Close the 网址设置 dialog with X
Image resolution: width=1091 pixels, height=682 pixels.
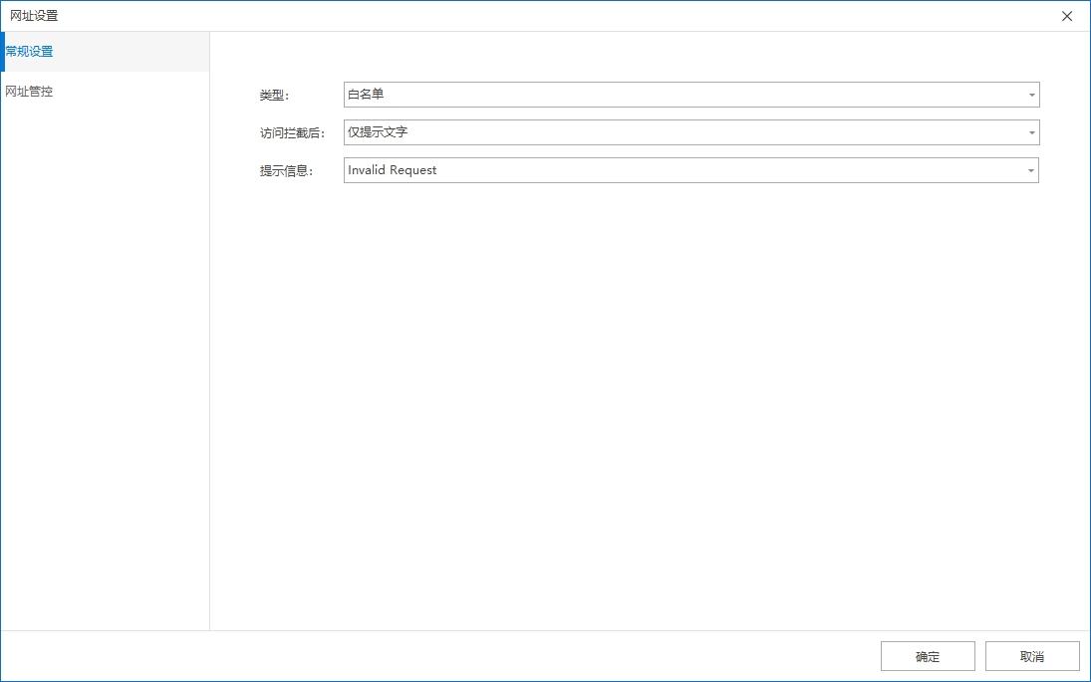pyautogui.click(x=1067, y=16)
